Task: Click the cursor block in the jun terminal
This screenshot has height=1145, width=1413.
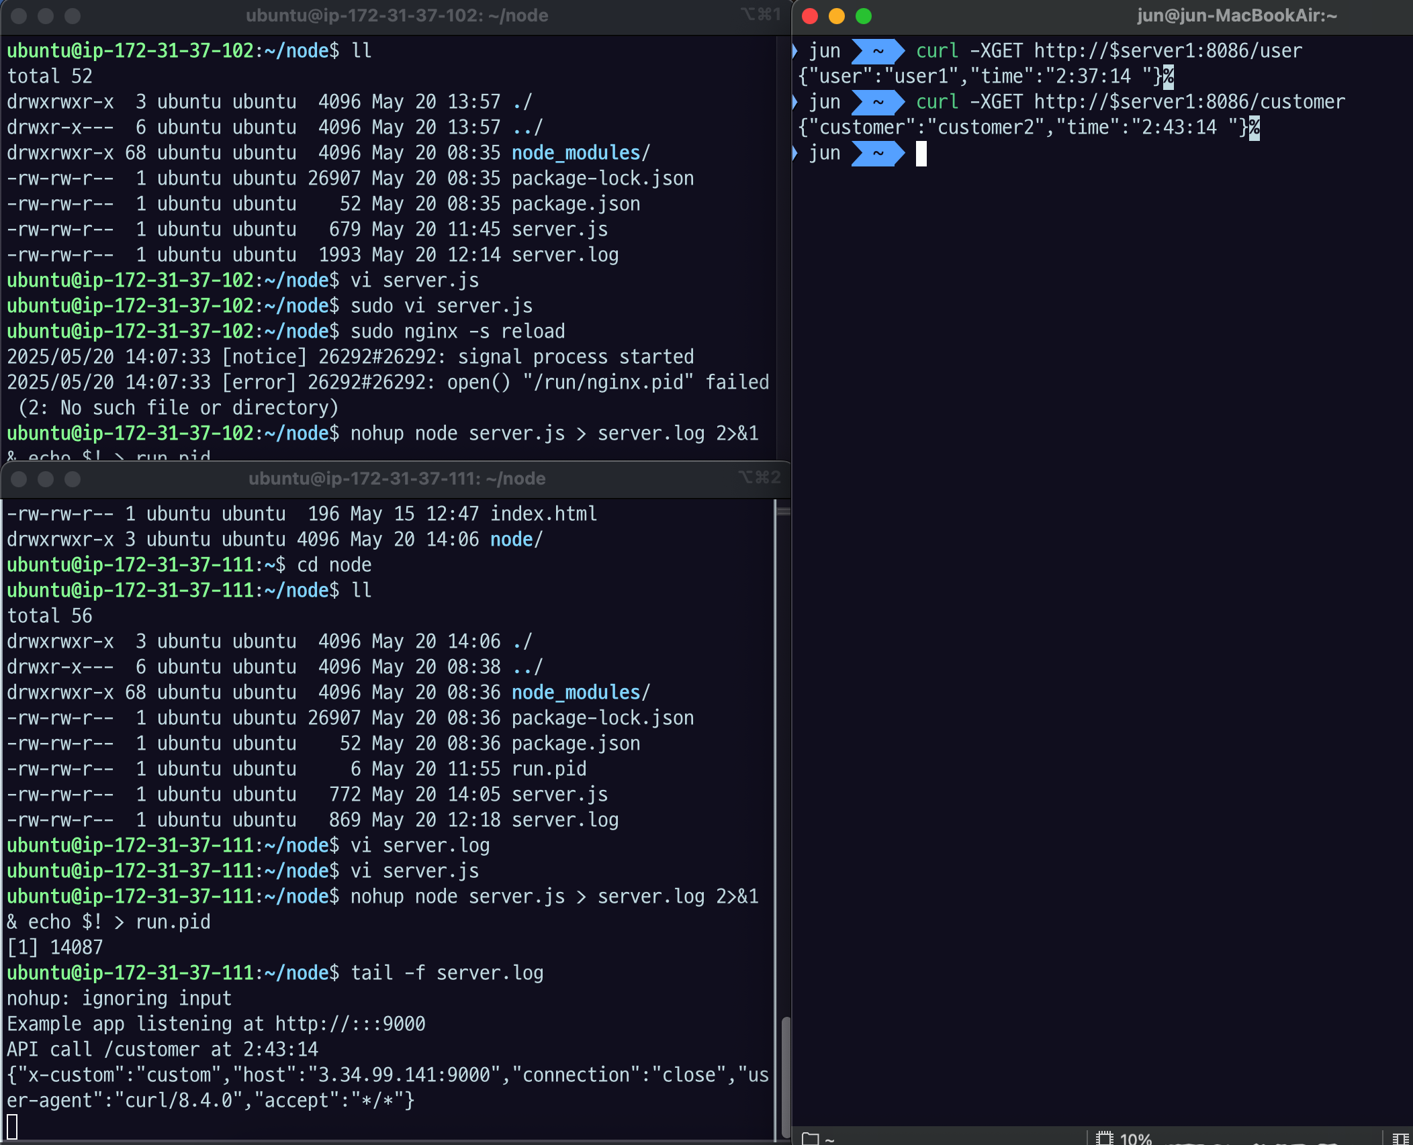Action: pos(921,154)
